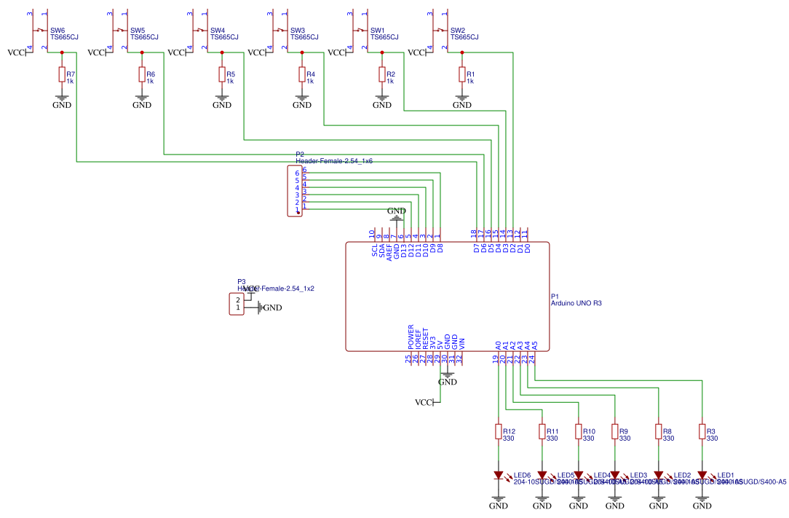Select the LED5 diode symbol
This screenshot has height=518, width=789.
(542, 475)
